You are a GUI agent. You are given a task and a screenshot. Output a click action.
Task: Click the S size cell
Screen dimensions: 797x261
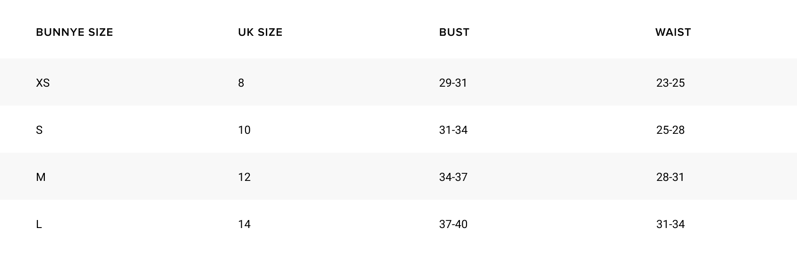click(x=39, y=130)
